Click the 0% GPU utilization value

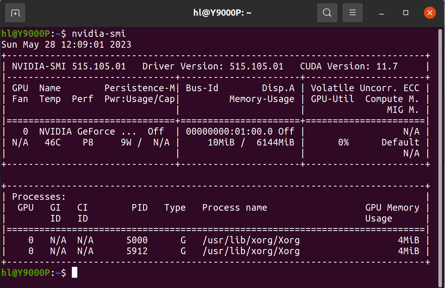point(343,142)
